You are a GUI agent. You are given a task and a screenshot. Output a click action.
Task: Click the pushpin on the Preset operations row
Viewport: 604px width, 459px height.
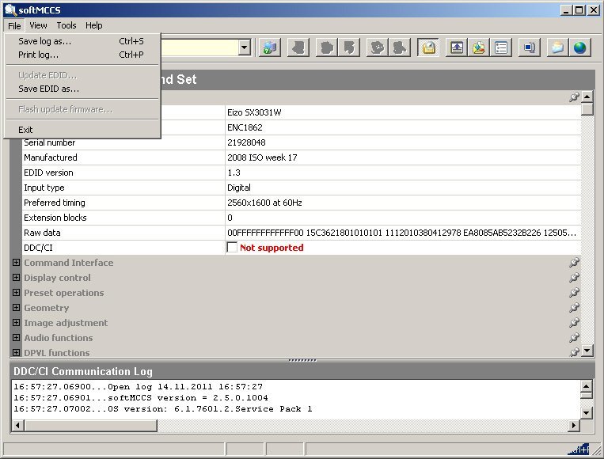pos(574,292)
